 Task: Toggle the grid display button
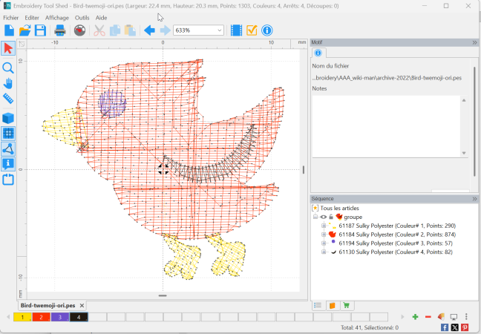coord(8,134)
